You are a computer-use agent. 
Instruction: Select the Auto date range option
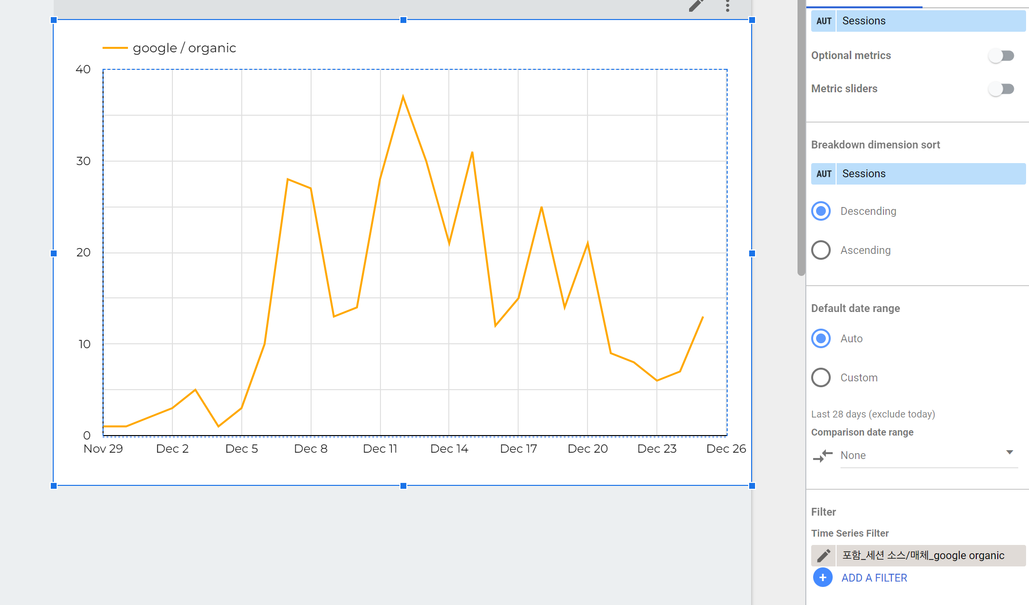tap(821, 338)
